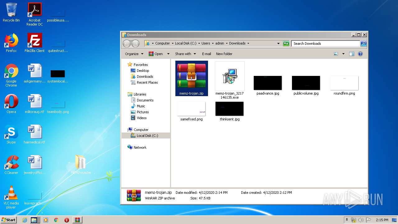Click the Open toolbar button
The width and height of the screenshot is (398, 224).
click(156, 54)
